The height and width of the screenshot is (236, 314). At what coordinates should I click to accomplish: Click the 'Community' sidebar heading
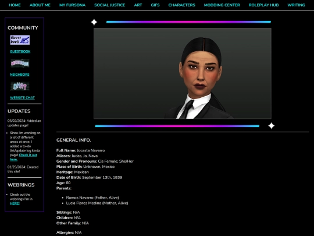pyautogui.click(x=23, y=28)
